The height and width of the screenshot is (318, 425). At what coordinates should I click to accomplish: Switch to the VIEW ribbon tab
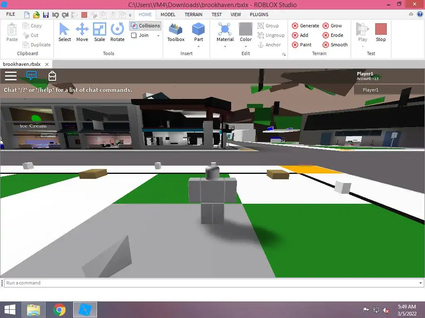tap(236, 14)
